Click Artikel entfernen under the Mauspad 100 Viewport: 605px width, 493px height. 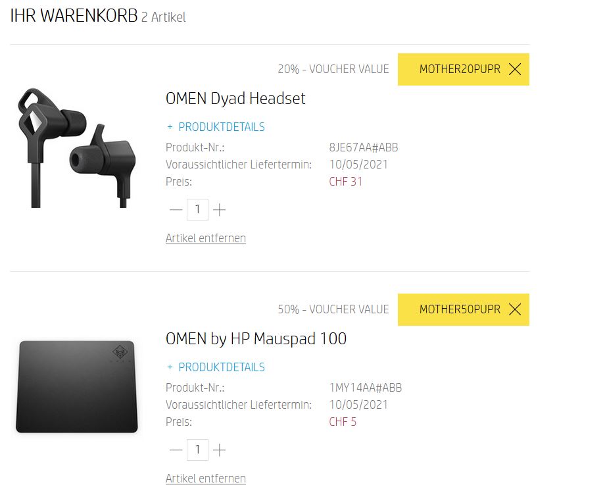click(206, 479)
